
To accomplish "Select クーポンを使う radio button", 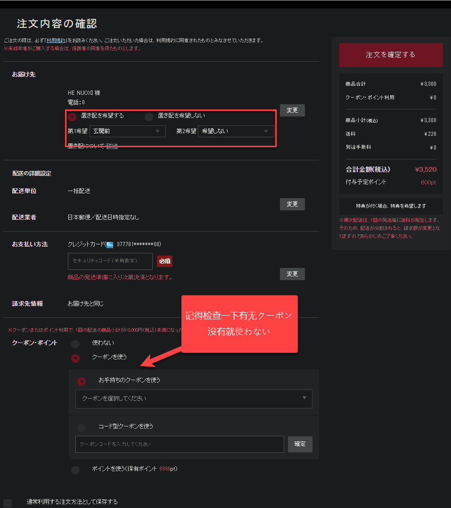I will (75, 358).
